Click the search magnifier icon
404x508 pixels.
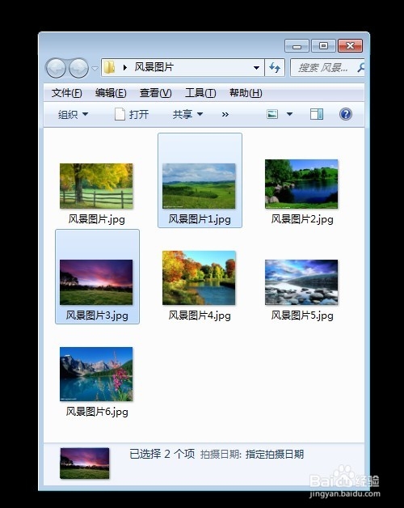360,68
